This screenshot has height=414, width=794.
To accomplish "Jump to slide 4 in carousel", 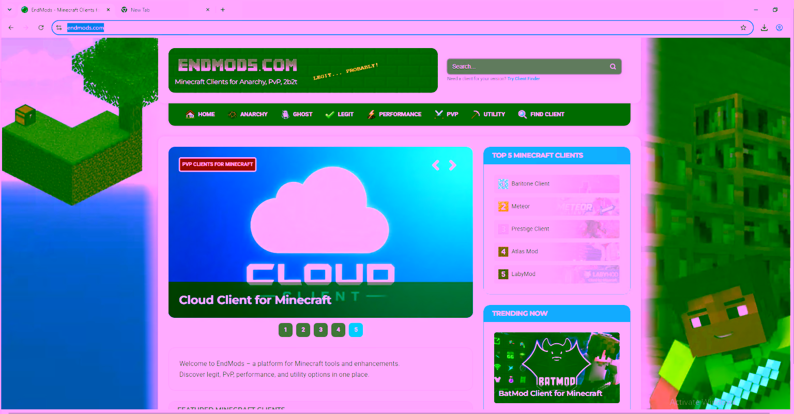I will (x=338, y=330).
